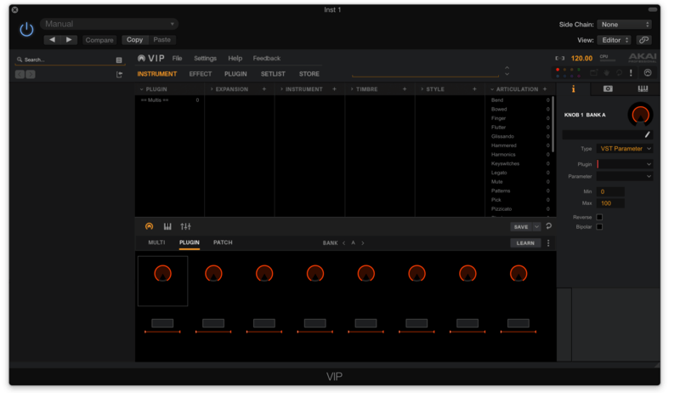
Task: Click the folder icon in the toolbar
Action: [x=593, y=73]
